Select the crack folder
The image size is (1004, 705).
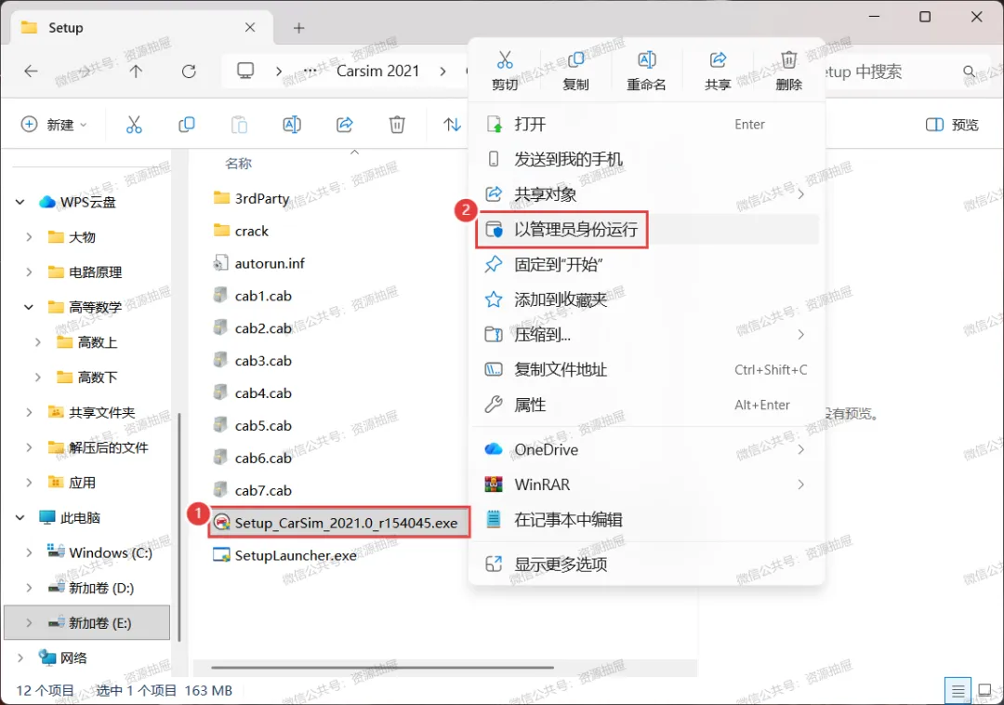pyautogui.click(x=242, y=232)
